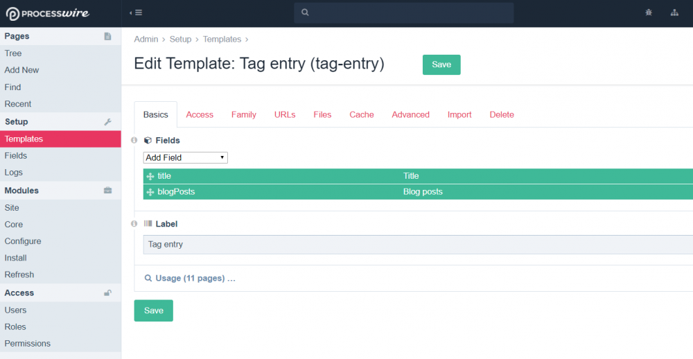Collapse the sidebar with hamburger icon

click(136, 12)
